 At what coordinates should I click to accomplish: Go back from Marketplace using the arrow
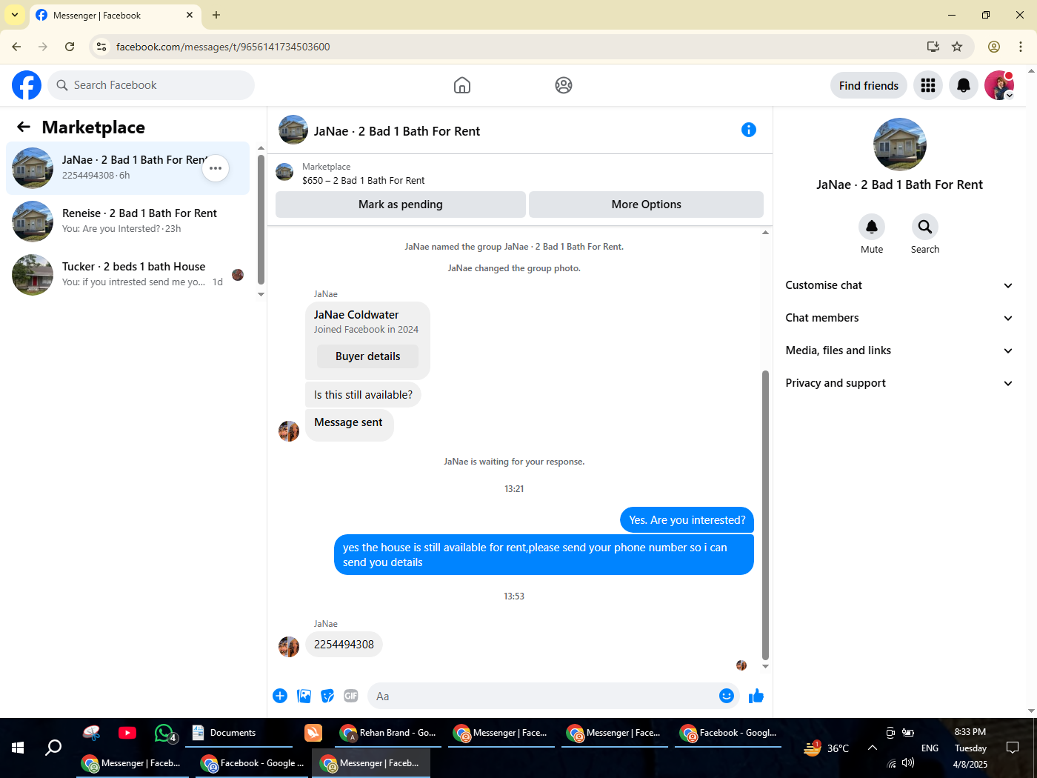point(24,127)
